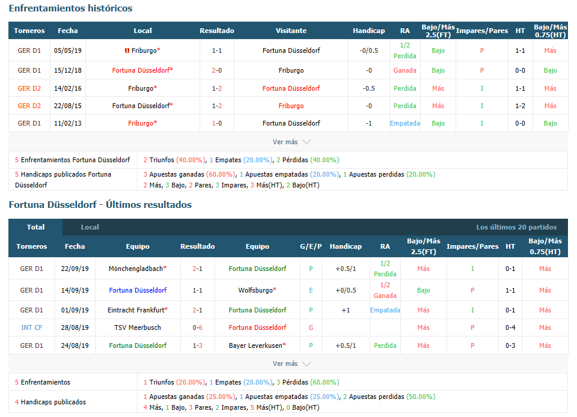Image resolution: width=577 pixels, height=417 pixels.
Task: Open Friburgo home team link for 05/05/19
Action: [145, 50]
